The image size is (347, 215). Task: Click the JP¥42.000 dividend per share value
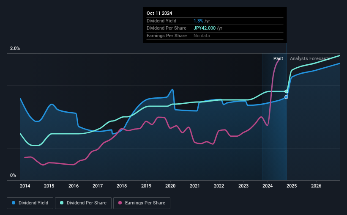tap(205, 28)
